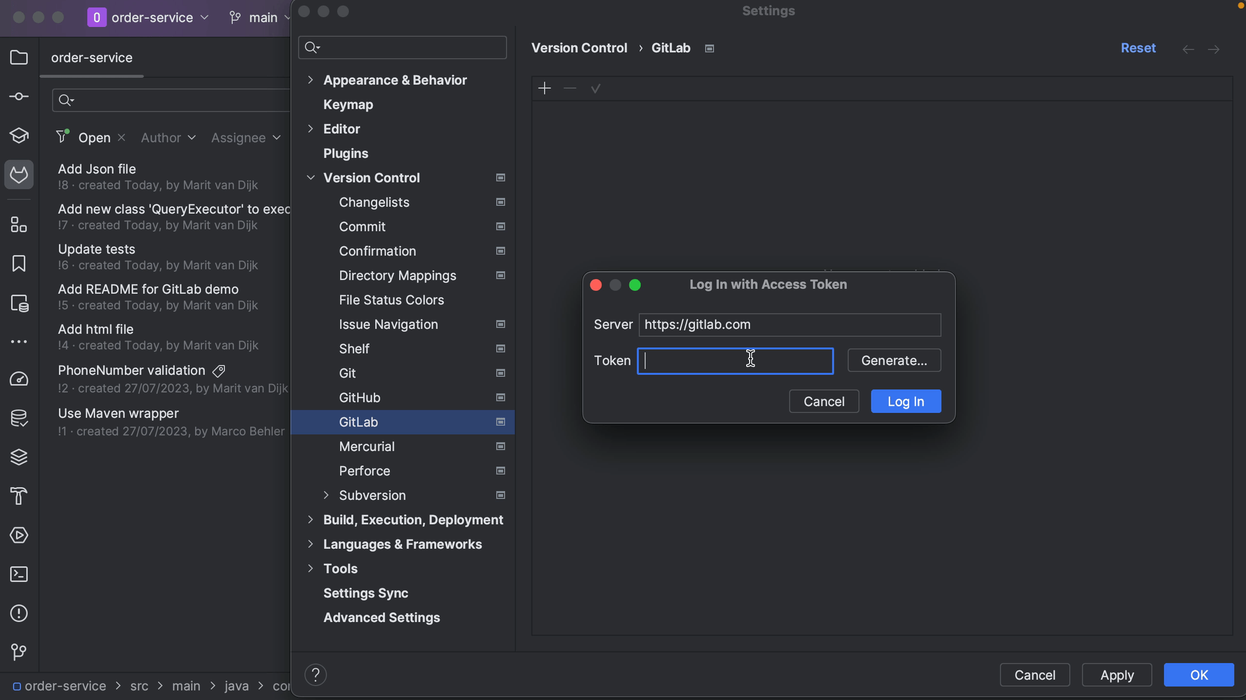1246x700 pixels.
Task: Open More Tool Windows via ellipsis icon
Action: tap(19, 341)
